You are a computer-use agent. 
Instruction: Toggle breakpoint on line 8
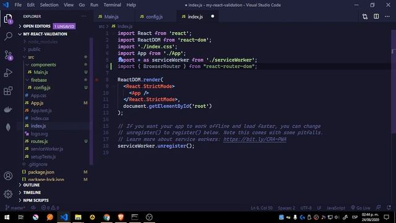[97, 80]
